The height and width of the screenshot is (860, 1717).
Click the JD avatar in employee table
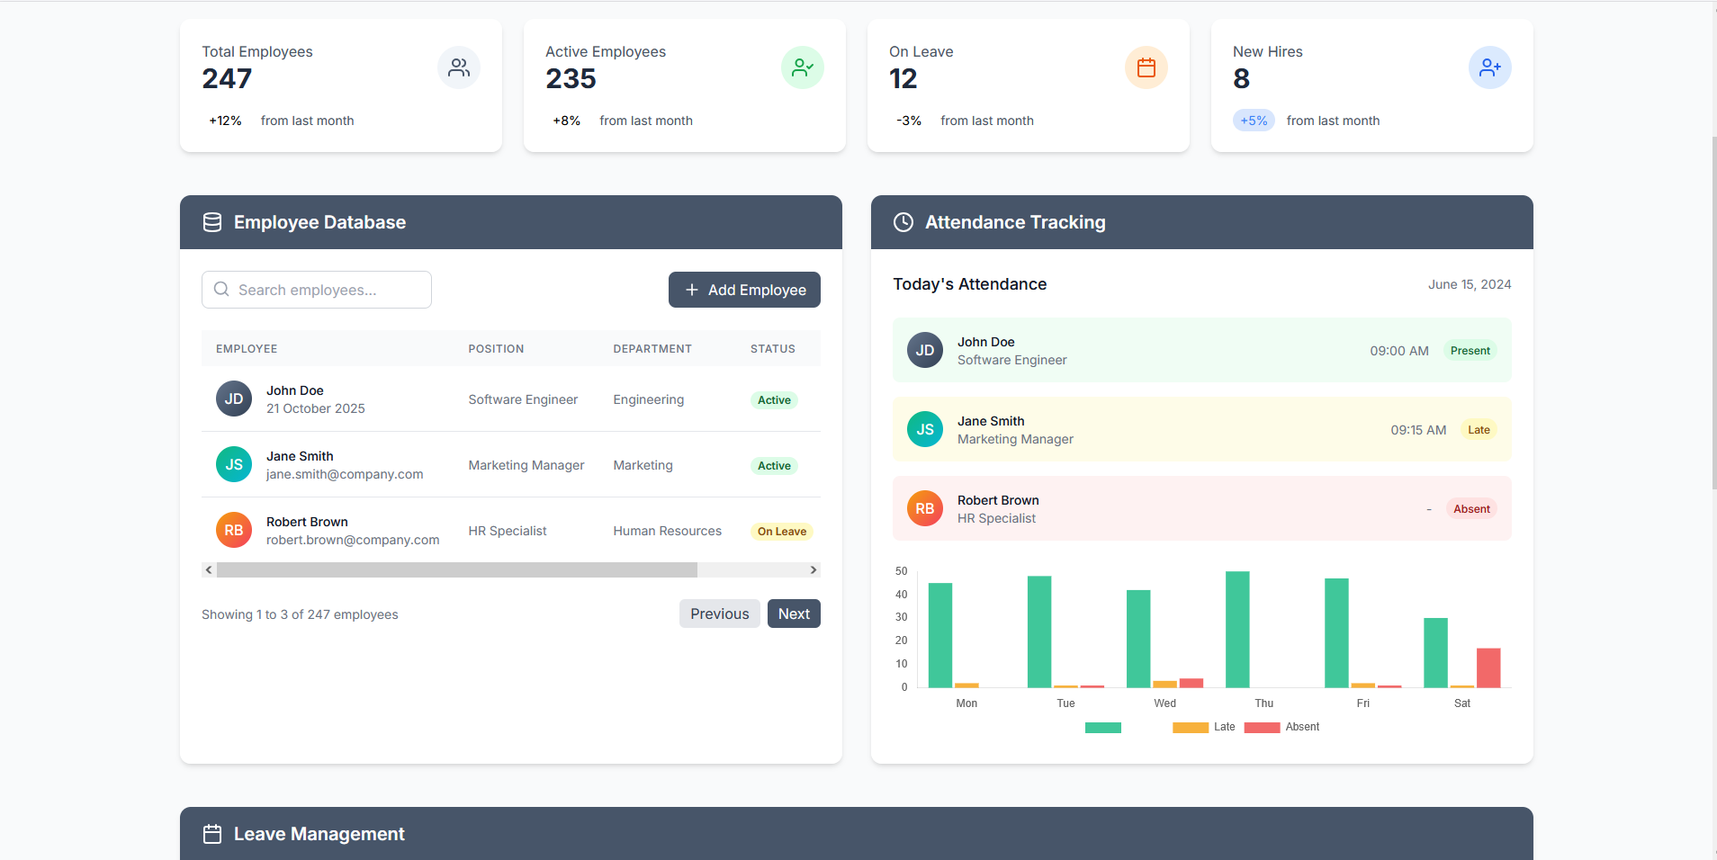[234, 399]
